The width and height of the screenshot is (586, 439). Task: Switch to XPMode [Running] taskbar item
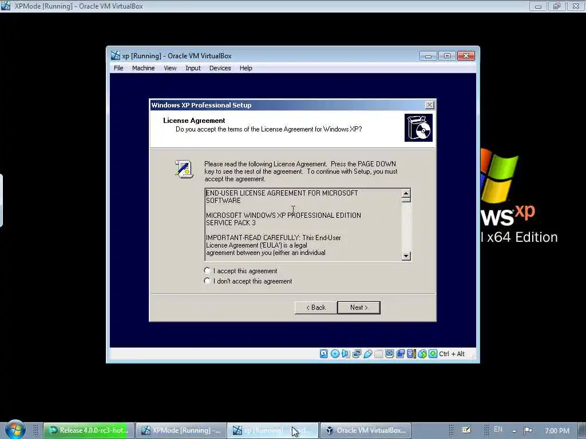(x=181, y=430)
